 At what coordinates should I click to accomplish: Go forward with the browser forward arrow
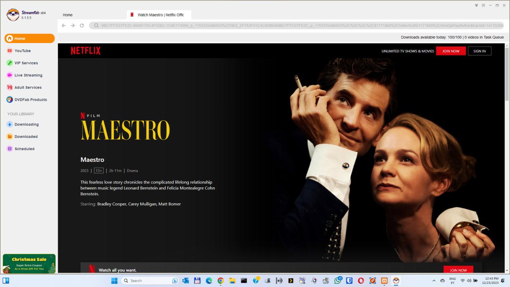click(73, 26)
